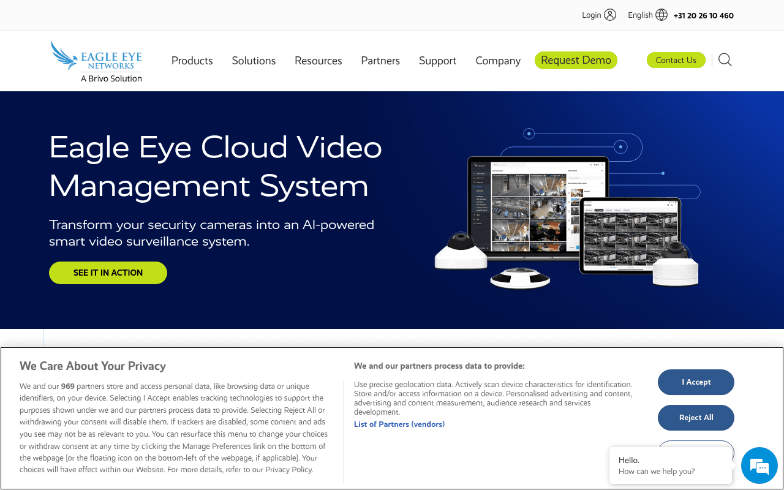This screenshot has width=784, height=490.
Task: Click the Login user profile icon
Action: [610, 15]
